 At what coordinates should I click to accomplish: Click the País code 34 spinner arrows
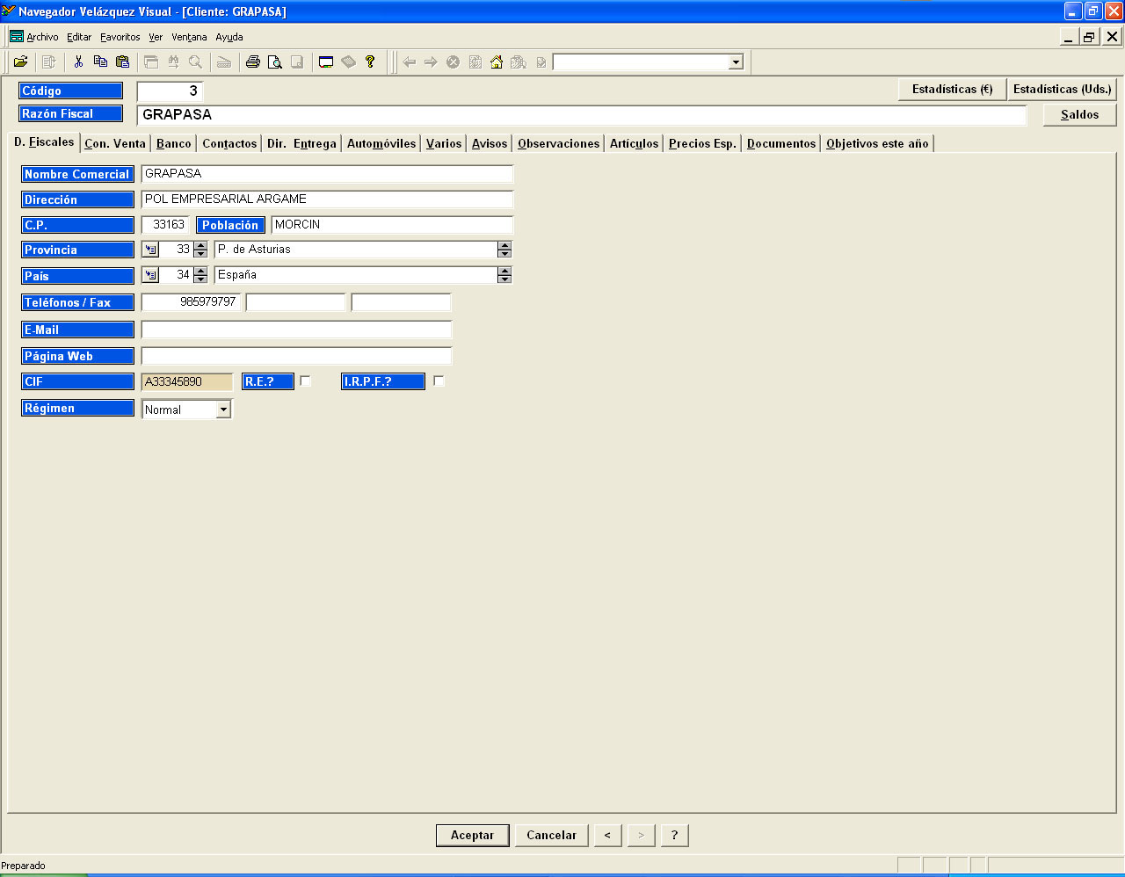click(200, 275)
